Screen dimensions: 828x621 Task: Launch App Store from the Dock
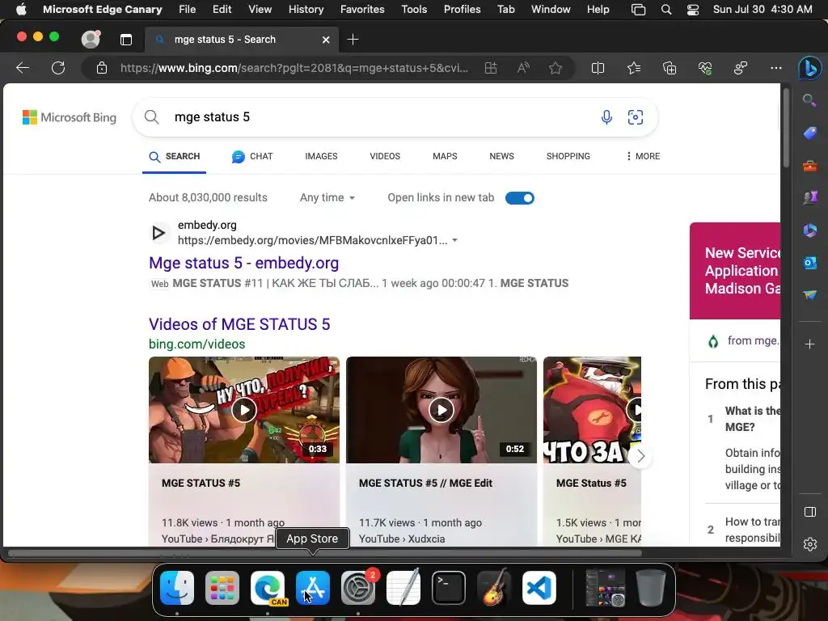[x=313, y=588]
